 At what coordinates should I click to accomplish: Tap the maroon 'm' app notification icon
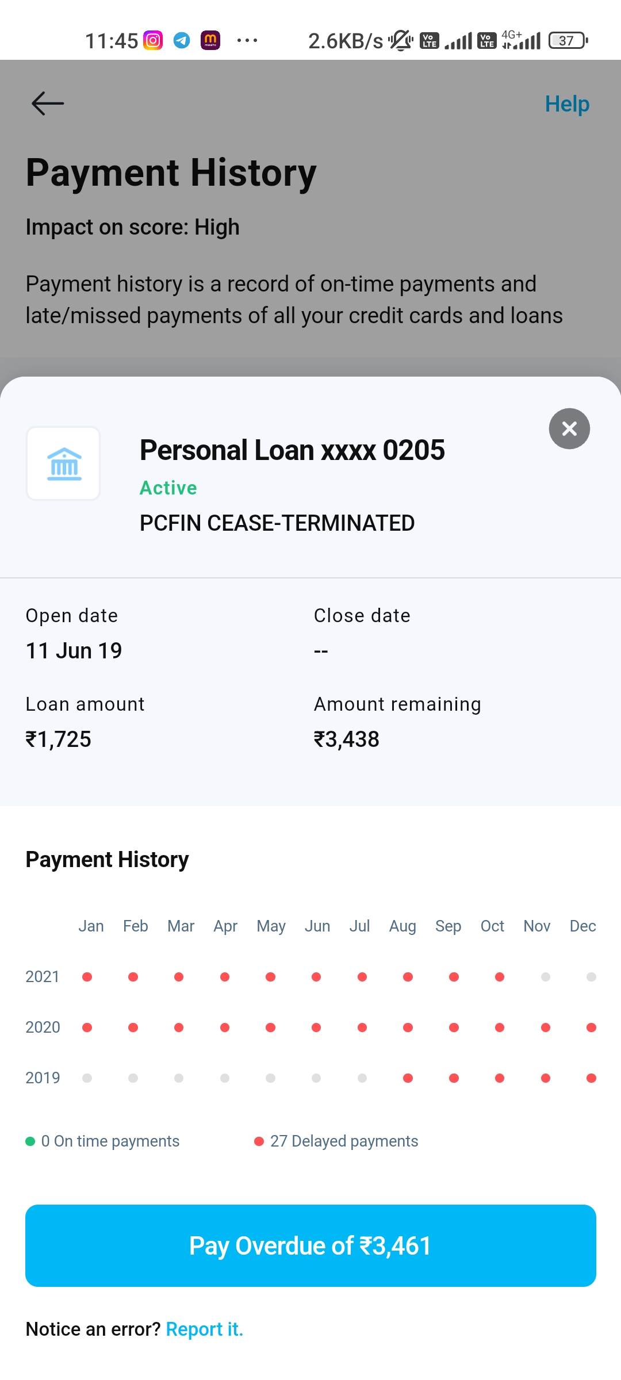click(x=210, y=40)
